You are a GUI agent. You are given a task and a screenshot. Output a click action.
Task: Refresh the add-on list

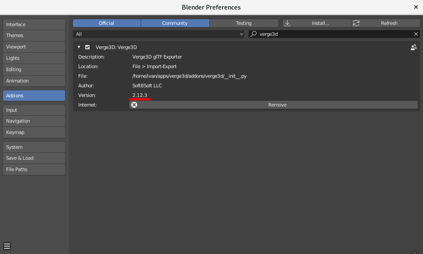tap(385, 23)
